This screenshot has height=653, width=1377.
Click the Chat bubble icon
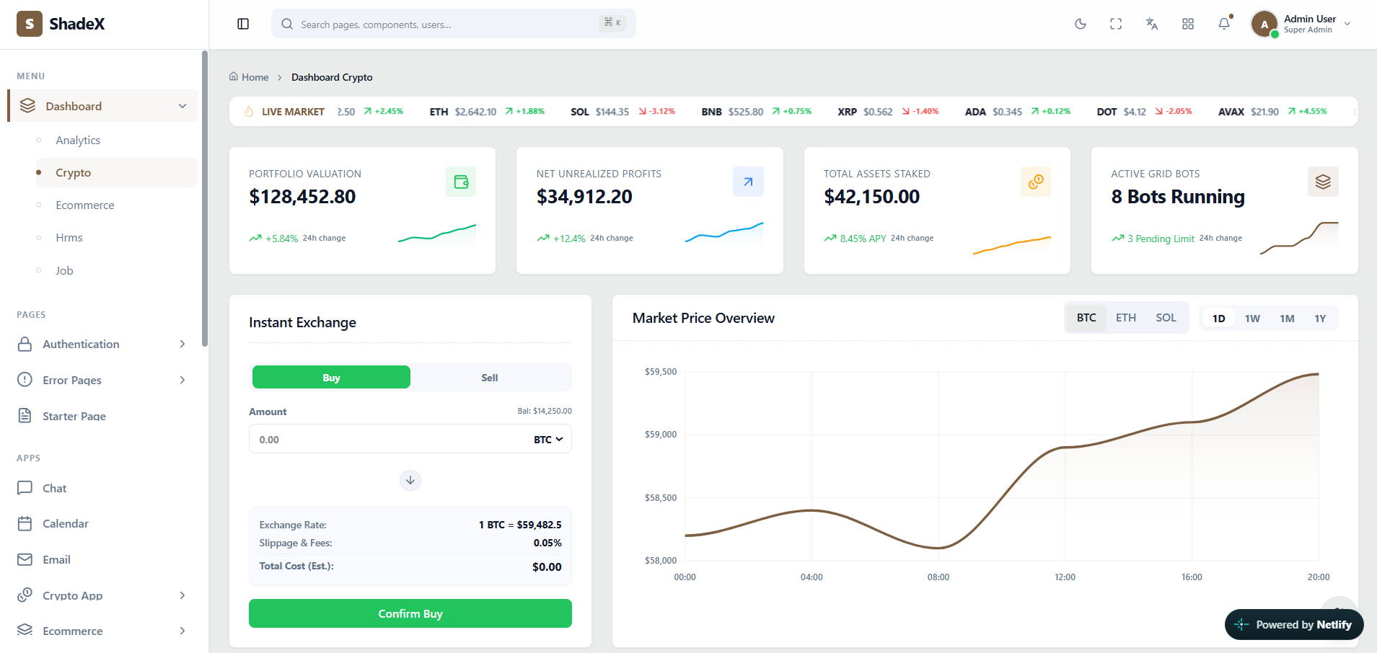point(25,488)
